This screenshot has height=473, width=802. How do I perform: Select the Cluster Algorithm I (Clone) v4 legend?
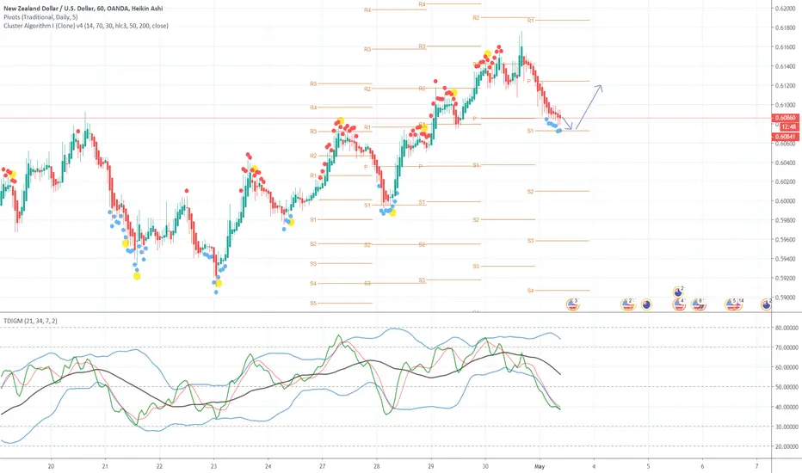[x=85, y=26]
